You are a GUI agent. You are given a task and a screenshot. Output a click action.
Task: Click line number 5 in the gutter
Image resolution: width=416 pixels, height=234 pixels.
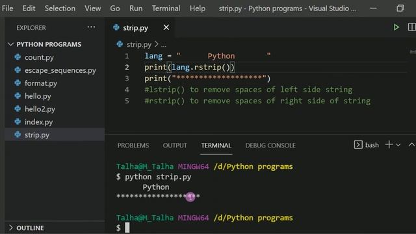coord(127,101)
